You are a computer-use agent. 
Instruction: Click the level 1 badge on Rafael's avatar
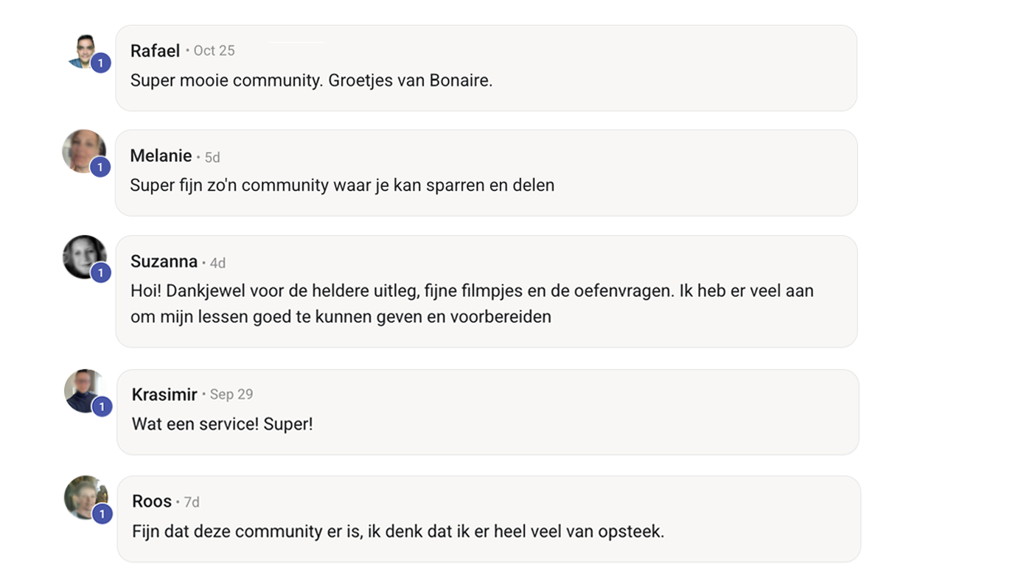101,63
